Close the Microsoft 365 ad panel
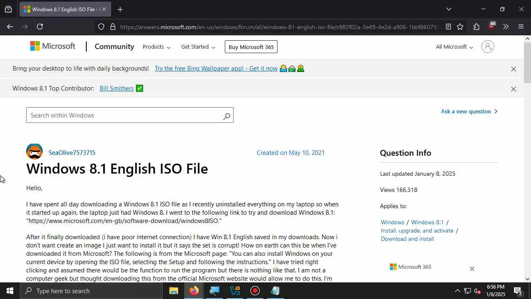The width and height of the screenshot is (531, 299). point(472,269)
